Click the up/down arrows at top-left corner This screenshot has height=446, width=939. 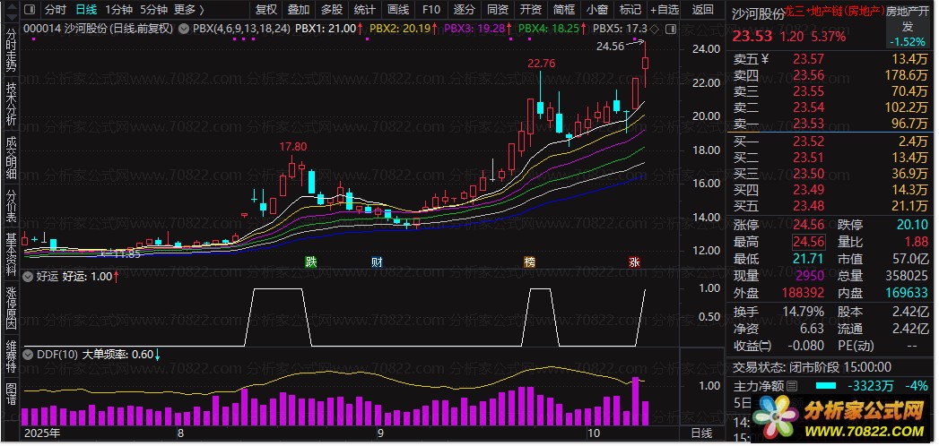[9, 10]
